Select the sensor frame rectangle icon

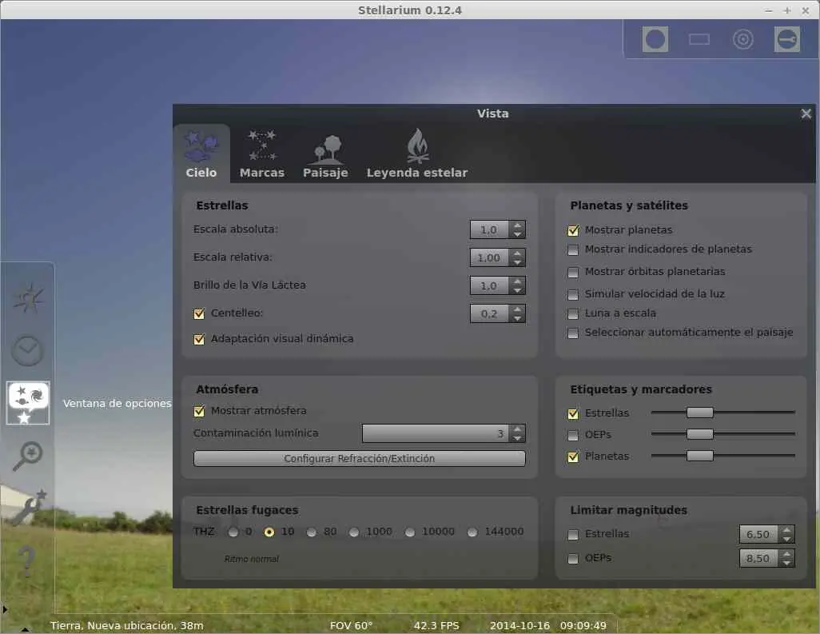click(699, 39)
